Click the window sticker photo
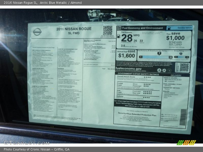The width and height of the screenshot is (203, 152). click(x=101, y=76)
